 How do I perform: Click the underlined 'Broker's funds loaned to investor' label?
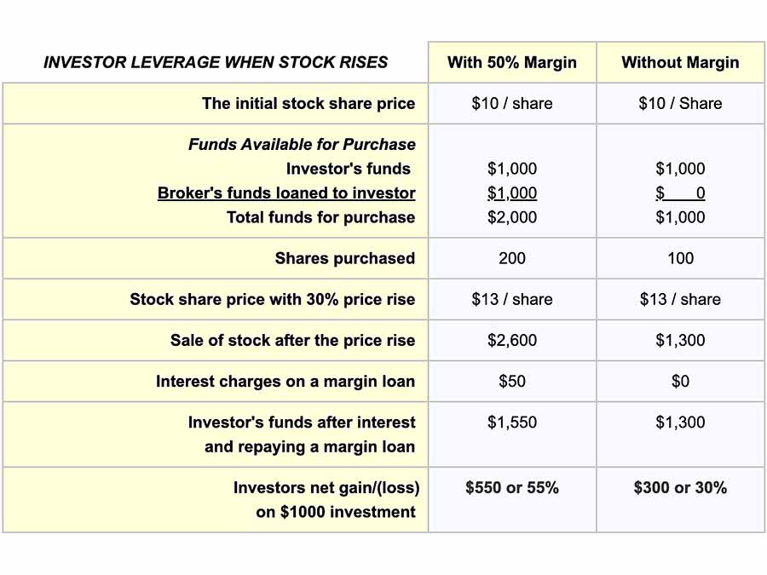[x=286, y=193]
